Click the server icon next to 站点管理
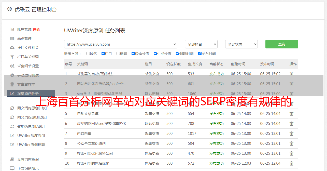The width and height of the screenshot is (327, 171). click(12, 38)
